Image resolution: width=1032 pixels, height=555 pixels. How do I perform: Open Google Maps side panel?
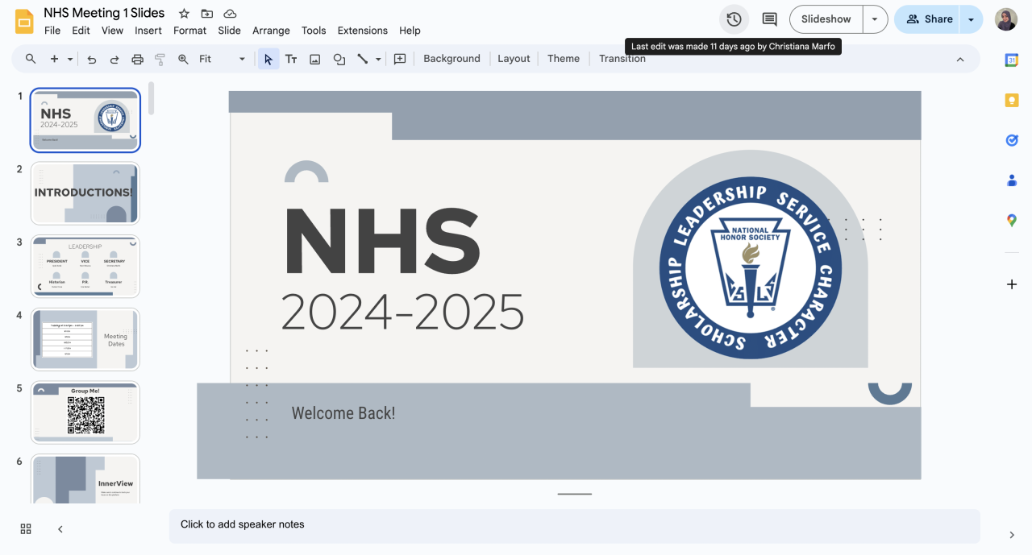click(x=1012, y=220)
